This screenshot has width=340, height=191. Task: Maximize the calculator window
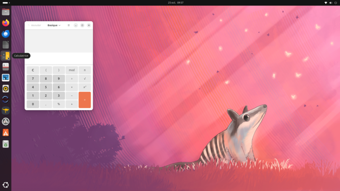tap(82, 25)
